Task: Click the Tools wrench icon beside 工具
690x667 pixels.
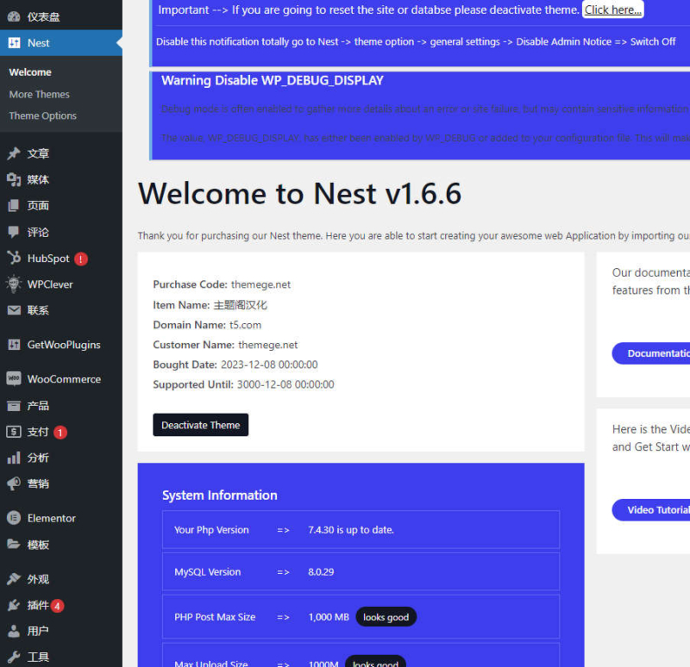Action: pyautogui.click(x=14, y=657)
